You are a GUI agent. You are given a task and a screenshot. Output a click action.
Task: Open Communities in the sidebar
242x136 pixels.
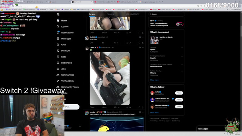(65, 75)
